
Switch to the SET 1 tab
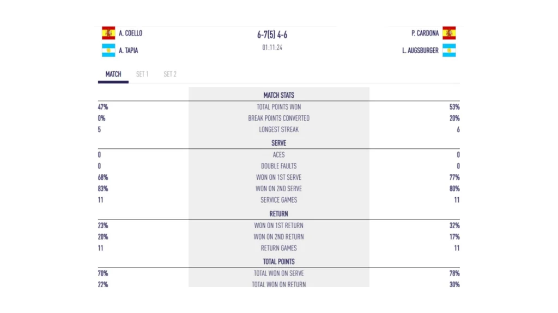(142, 74)
